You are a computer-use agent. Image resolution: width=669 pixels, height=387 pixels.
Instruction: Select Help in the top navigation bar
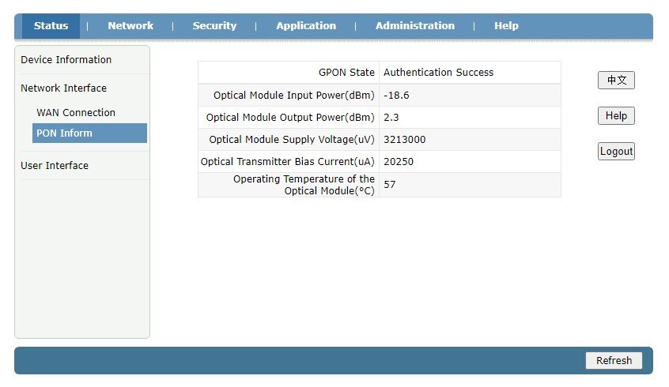(x=506, y=26)
